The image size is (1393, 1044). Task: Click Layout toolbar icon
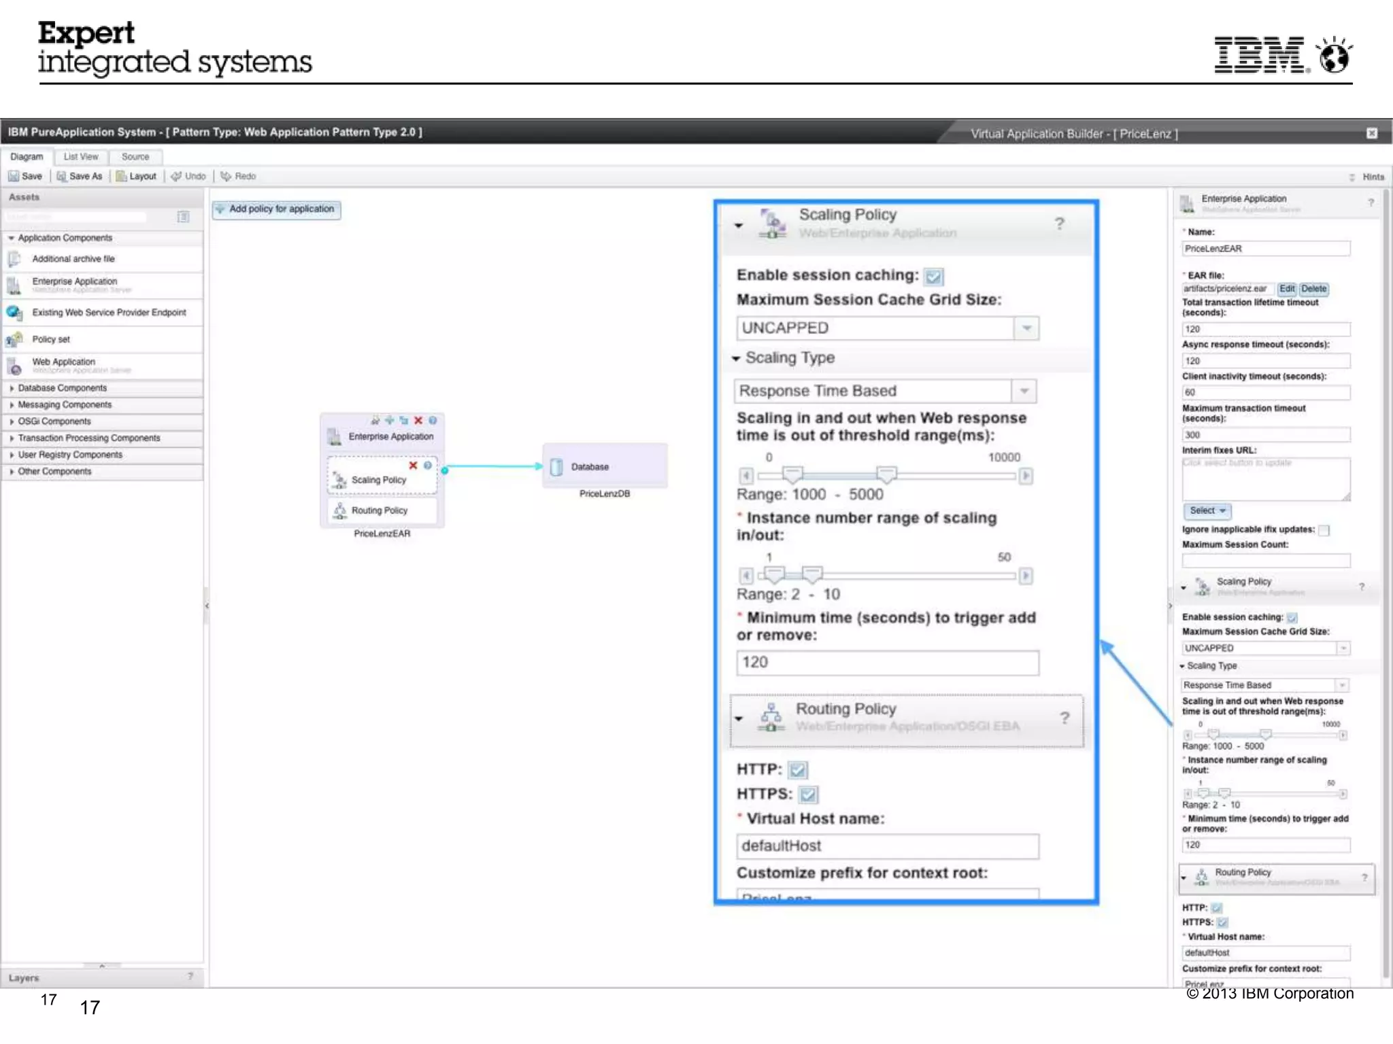click(x=122, y=176)
